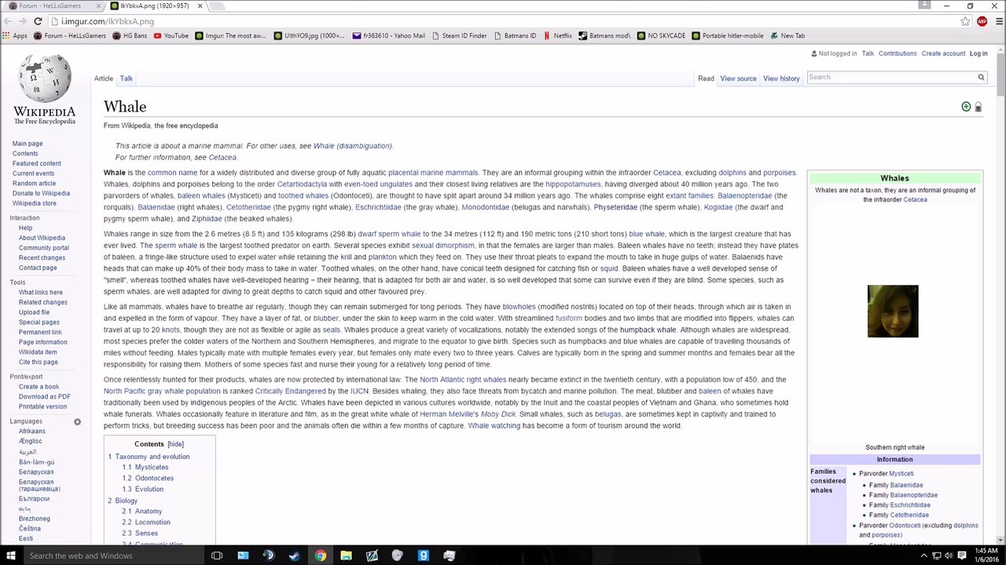The height and width of the screenshot is (565, 1006).
Task: Open Google Chrome taskbar icon
Action: point(320,556)
